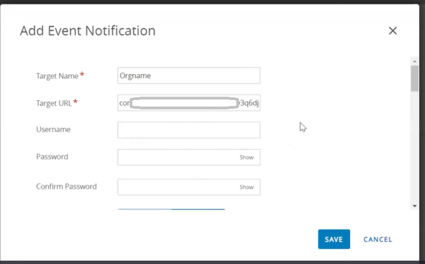Click the Target URL label
This screenshot has height=264, width=425.
coord(54,103)
